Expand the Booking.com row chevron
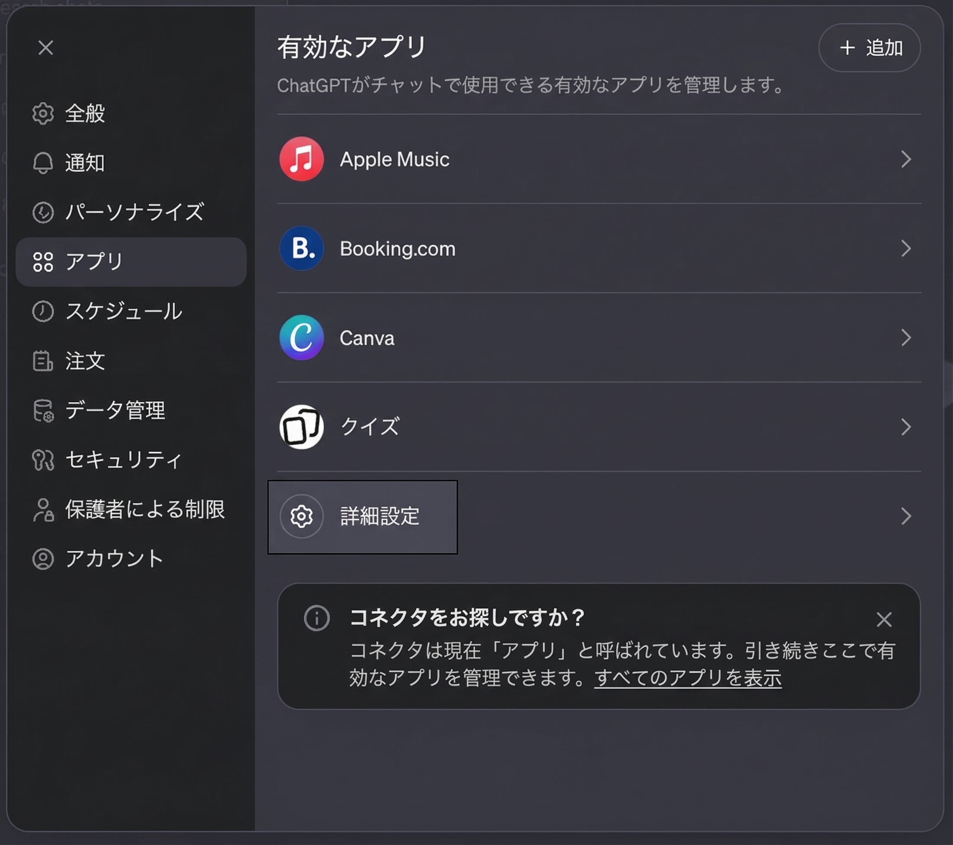 (x=905, y=248)
